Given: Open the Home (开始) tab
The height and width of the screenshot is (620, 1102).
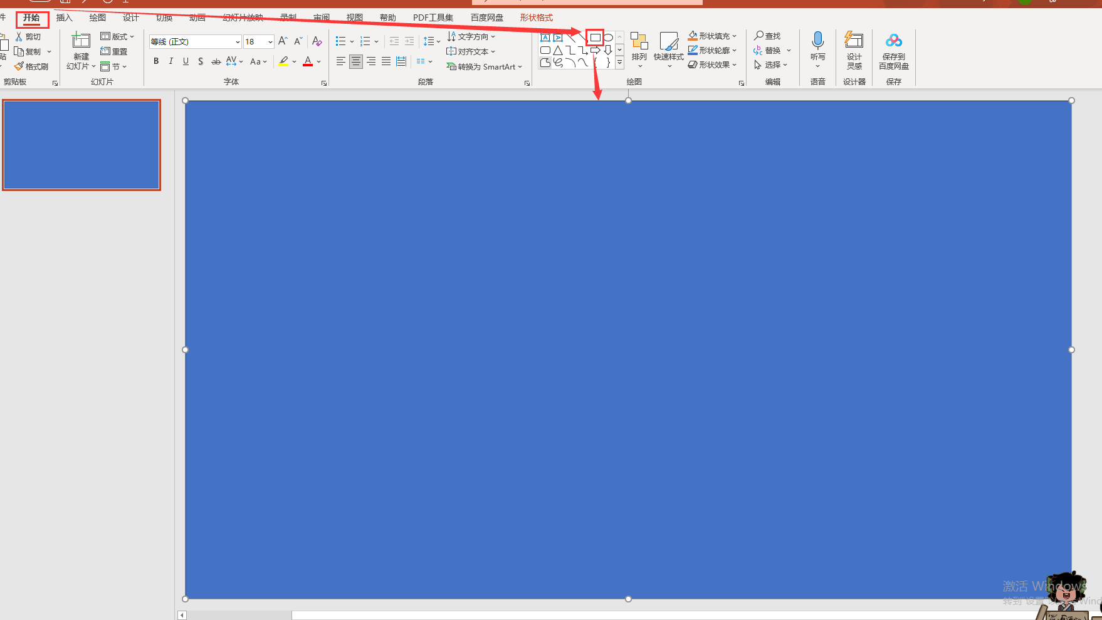Looking at the screenshot, I should pyautogui.click(x=31, y=18).
